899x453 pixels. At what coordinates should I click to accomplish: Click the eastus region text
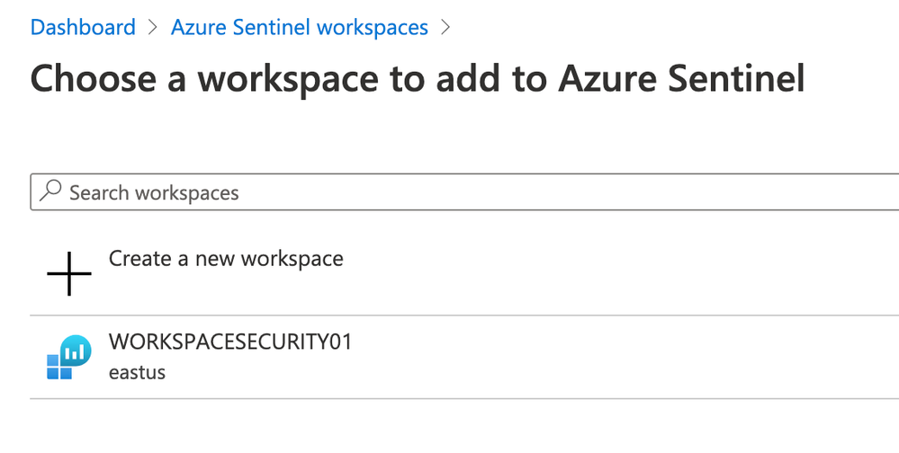pos(137,371)
